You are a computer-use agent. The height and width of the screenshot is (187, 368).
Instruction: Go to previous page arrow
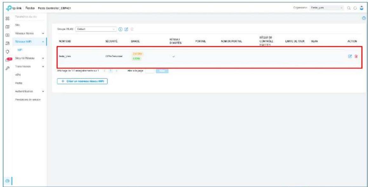104,71
